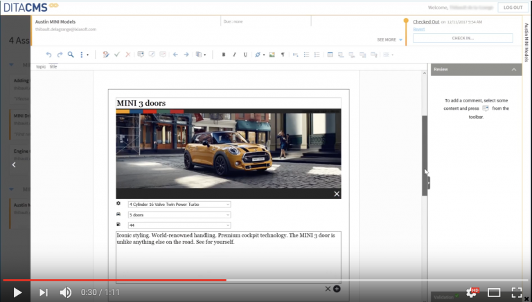Click the document vertical scrollbar
This screenshot has height=302, width=532.
(425, 155)
